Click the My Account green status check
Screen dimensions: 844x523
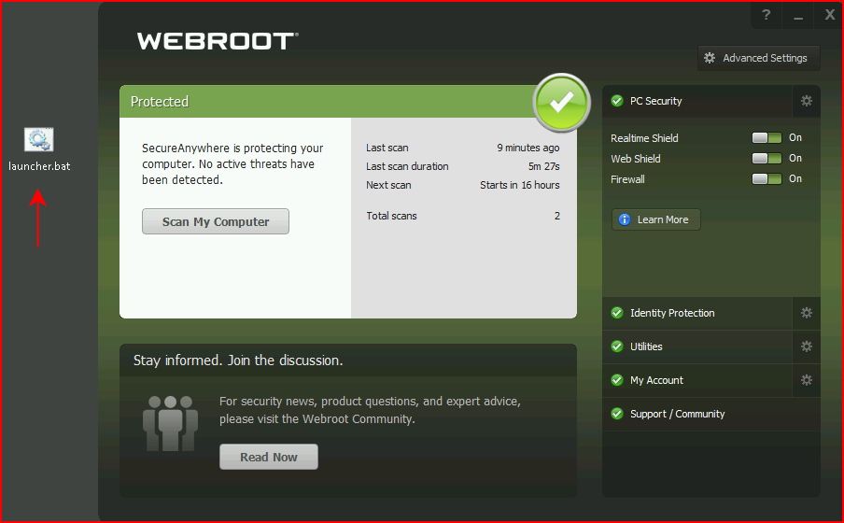[617, 380]
